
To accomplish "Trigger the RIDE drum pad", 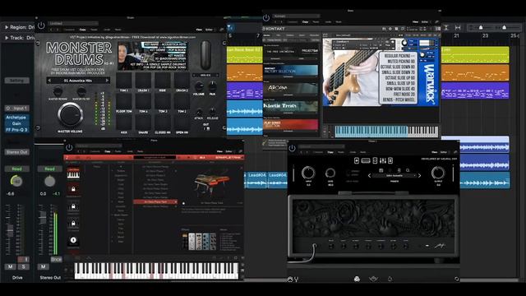I will (x=163, y=81).
